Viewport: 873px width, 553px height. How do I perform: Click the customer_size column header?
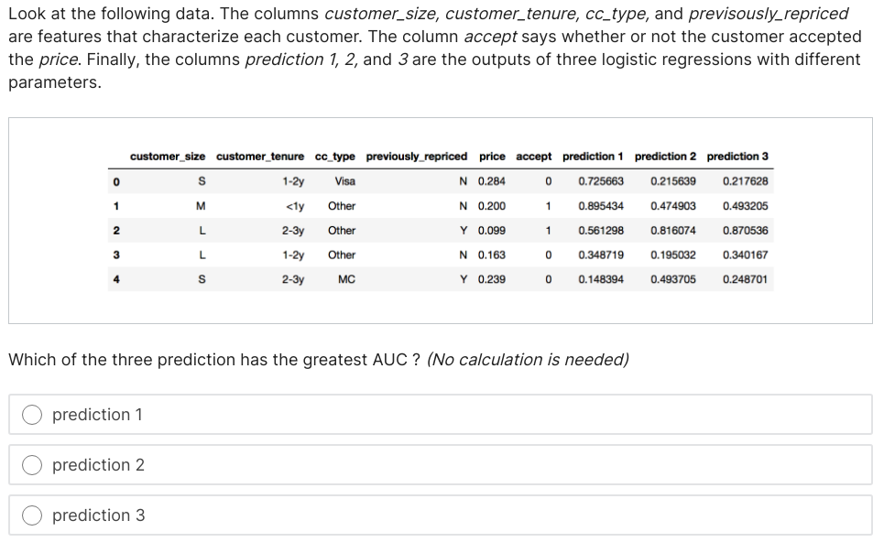pos(168,157)
